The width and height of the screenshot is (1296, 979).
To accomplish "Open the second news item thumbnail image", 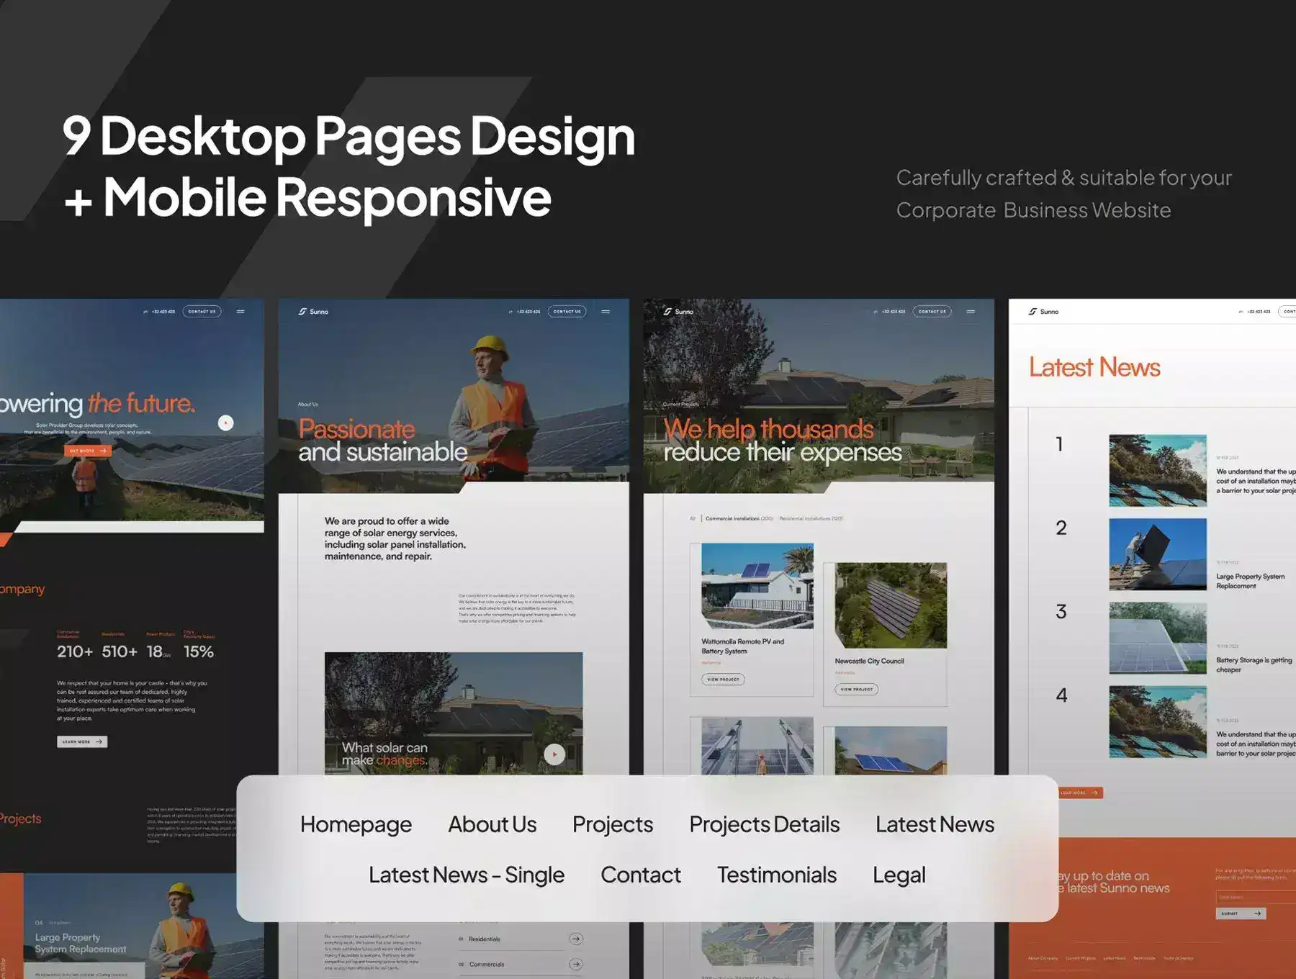I will coord(1157,554).
